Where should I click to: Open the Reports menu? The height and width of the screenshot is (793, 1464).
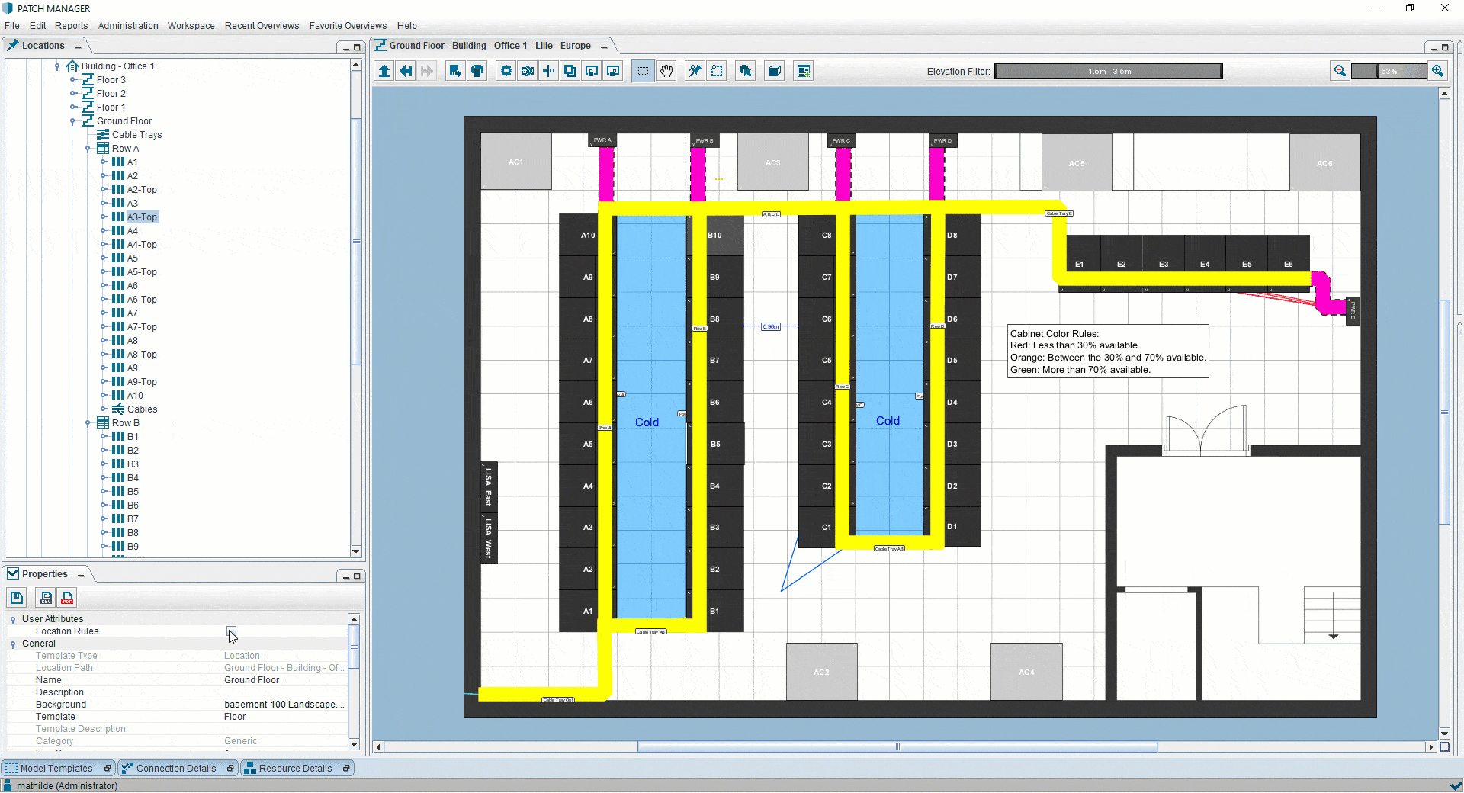(71, 26)
